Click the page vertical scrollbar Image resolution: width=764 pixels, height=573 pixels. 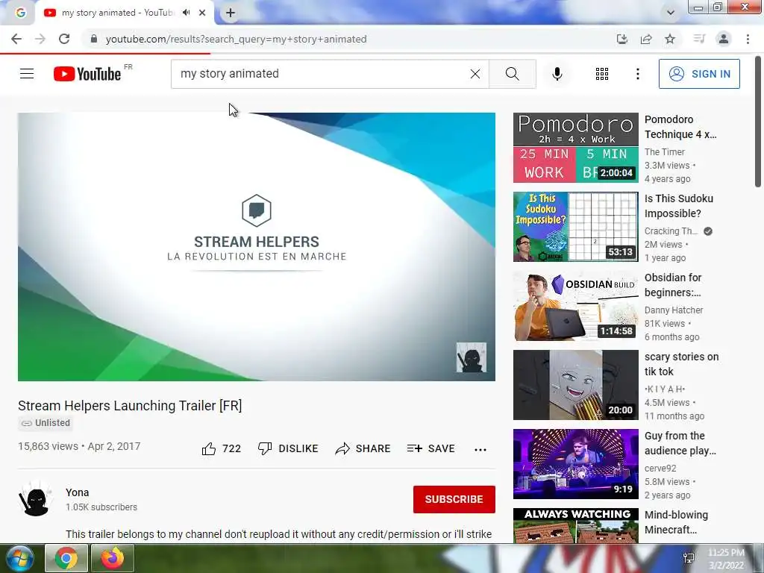[x=758, y=122]
